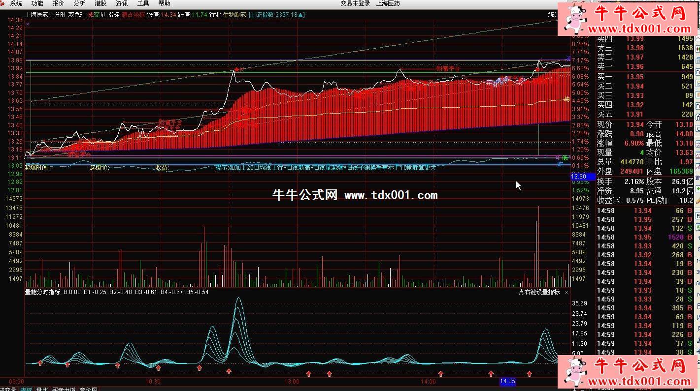
Task: Close the 量能分时指标 sub-panel with x
Action: point(566,292)
